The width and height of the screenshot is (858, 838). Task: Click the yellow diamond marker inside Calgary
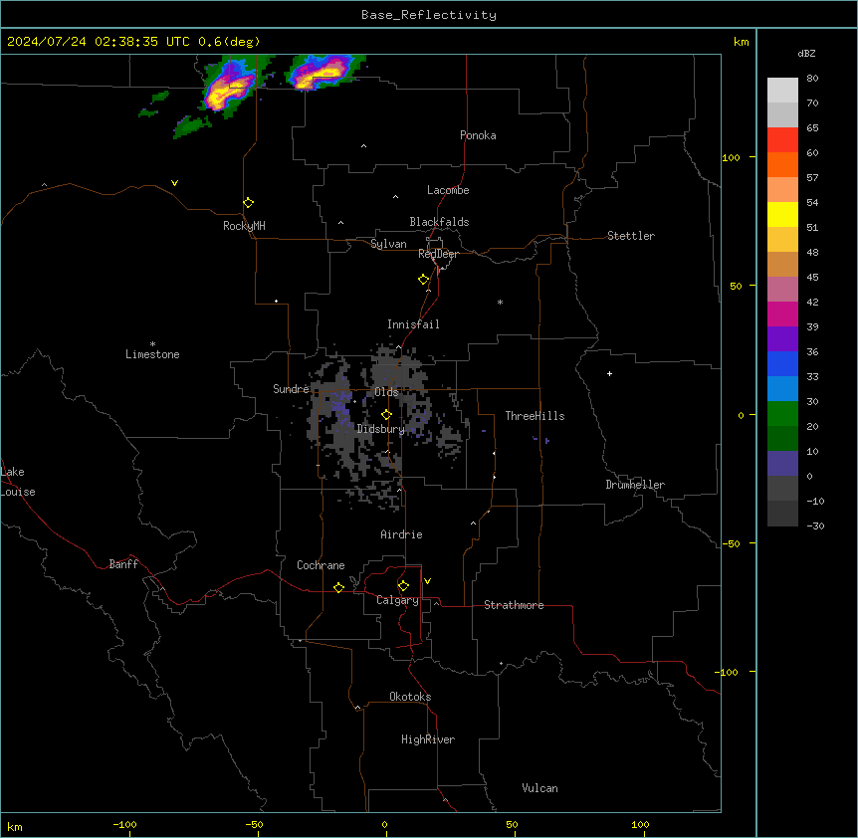point(403,586)
